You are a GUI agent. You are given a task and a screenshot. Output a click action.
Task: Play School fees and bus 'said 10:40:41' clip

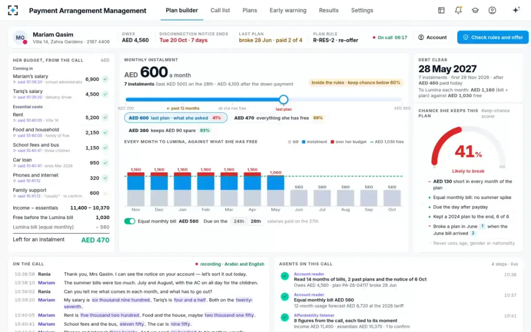27,151
